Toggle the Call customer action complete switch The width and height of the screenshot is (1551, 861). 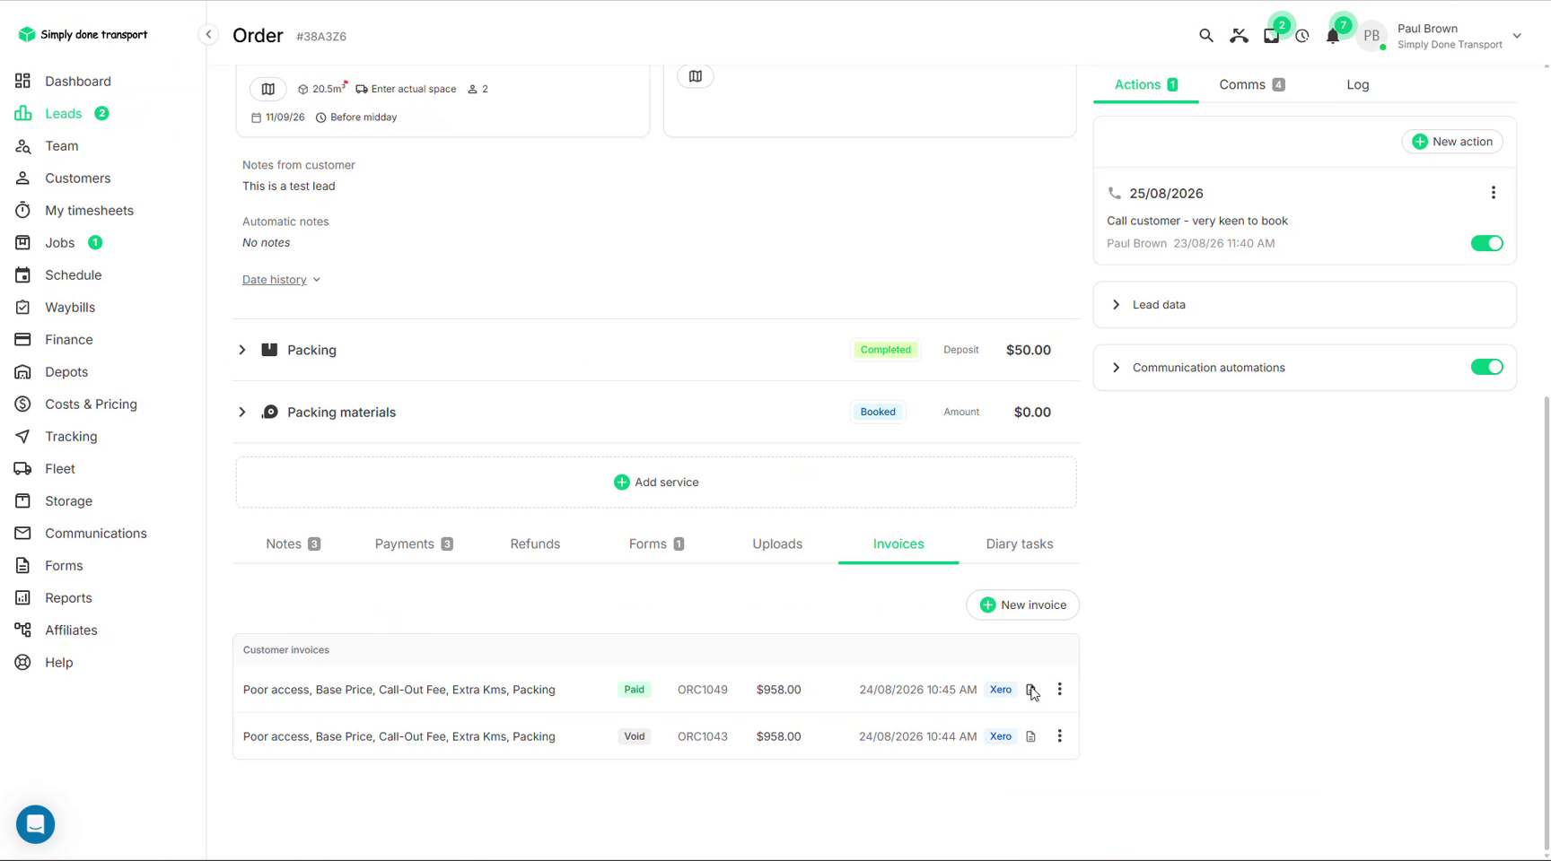[x=1486, y=243]
